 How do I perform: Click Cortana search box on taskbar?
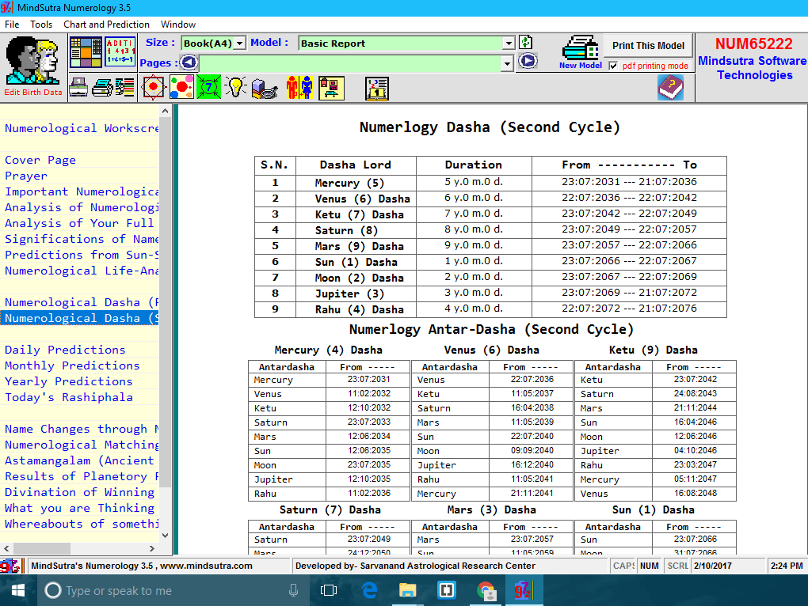tap(173, 590)
